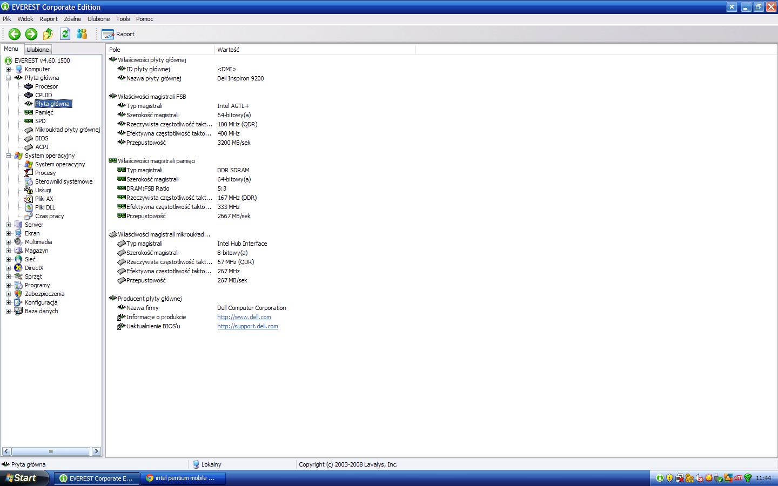This screenshot has width=778, height=486.
Task: Expand the Ekran node
Action: point(8,233)
